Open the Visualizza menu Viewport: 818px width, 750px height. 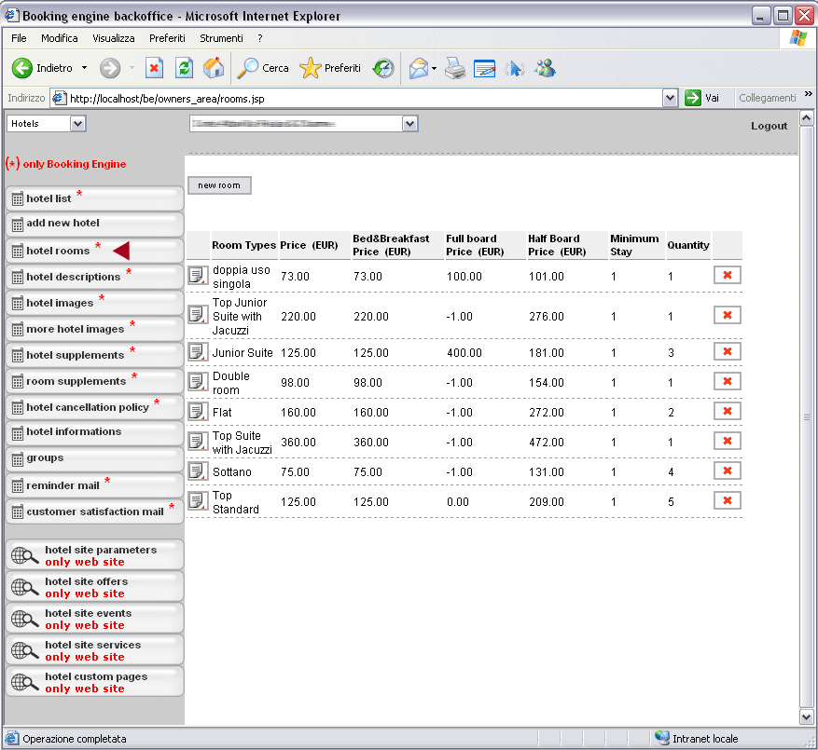113,38
